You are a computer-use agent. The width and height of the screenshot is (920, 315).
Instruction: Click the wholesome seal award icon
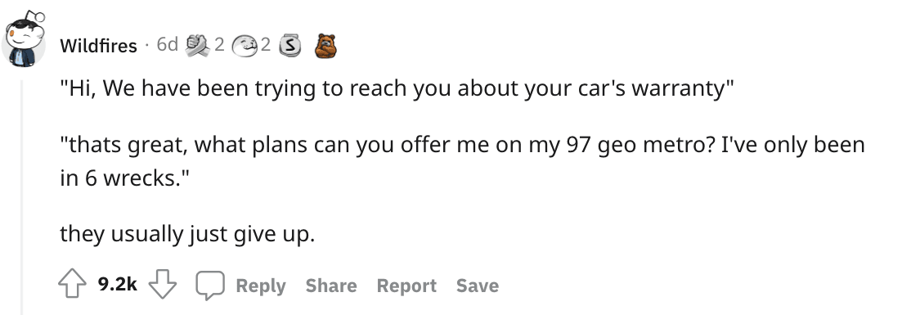(245, 46)
